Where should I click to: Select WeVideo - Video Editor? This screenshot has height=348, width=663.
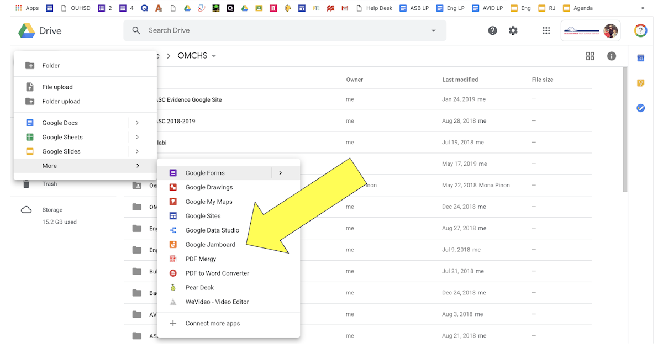pos(229,302)
